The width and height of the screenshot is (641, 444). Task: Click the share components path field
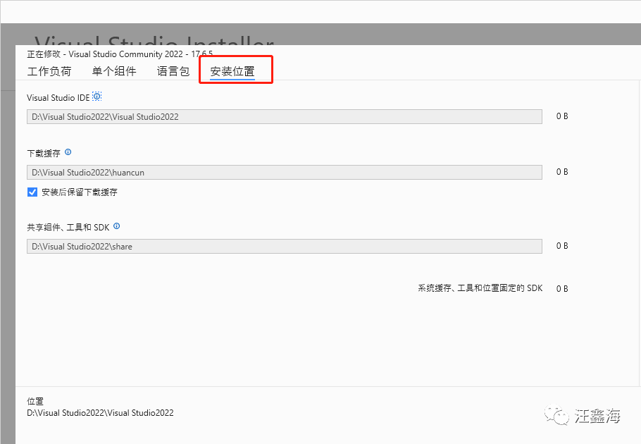(285, 246)
